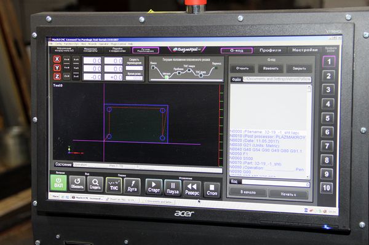
Task: Click the first small dark button beside X
Action: [67, 60]
